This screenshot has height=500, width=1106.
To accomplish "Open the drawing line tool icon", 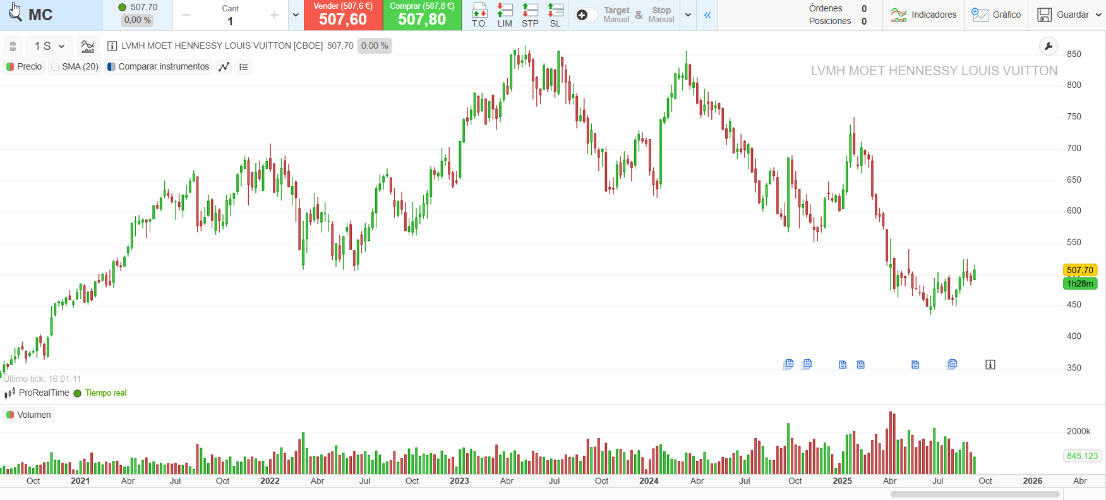I will 224,67.
